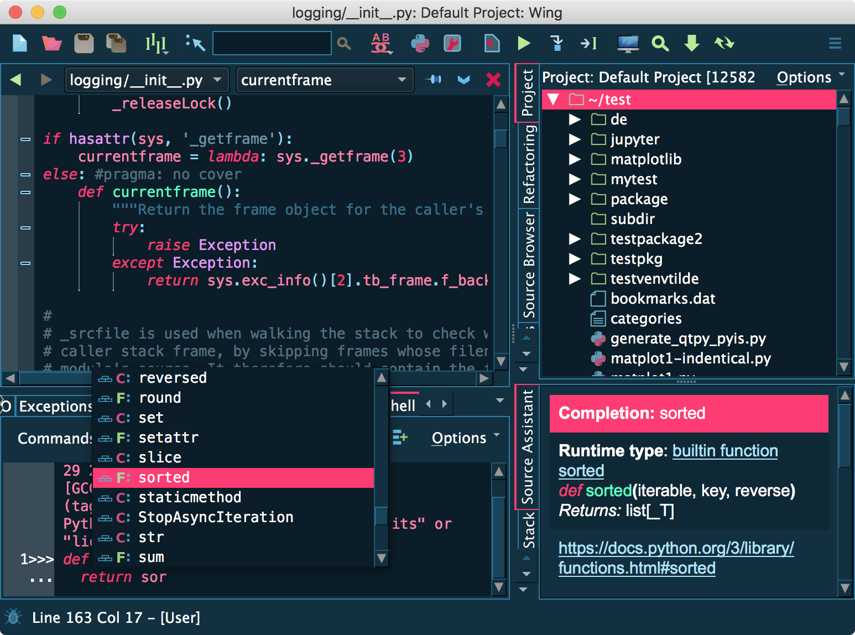Viewport: 855px width, 635px height.
Task: Click the editor horizontal scrollbar right arrow
Action: tap(484, 378)
